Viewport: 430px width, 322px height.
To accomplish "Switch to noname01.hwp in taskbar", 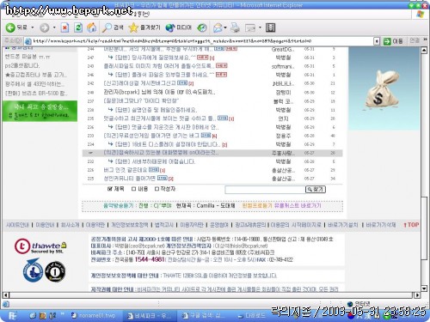I will [x=94, y=316].
